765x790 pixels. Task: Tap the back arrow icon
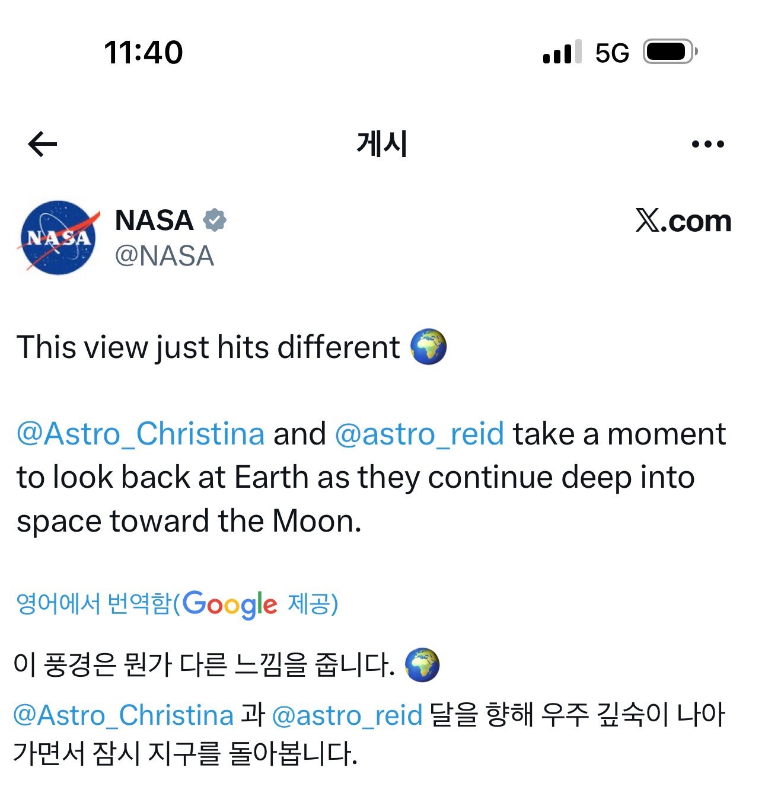point(43,144)
